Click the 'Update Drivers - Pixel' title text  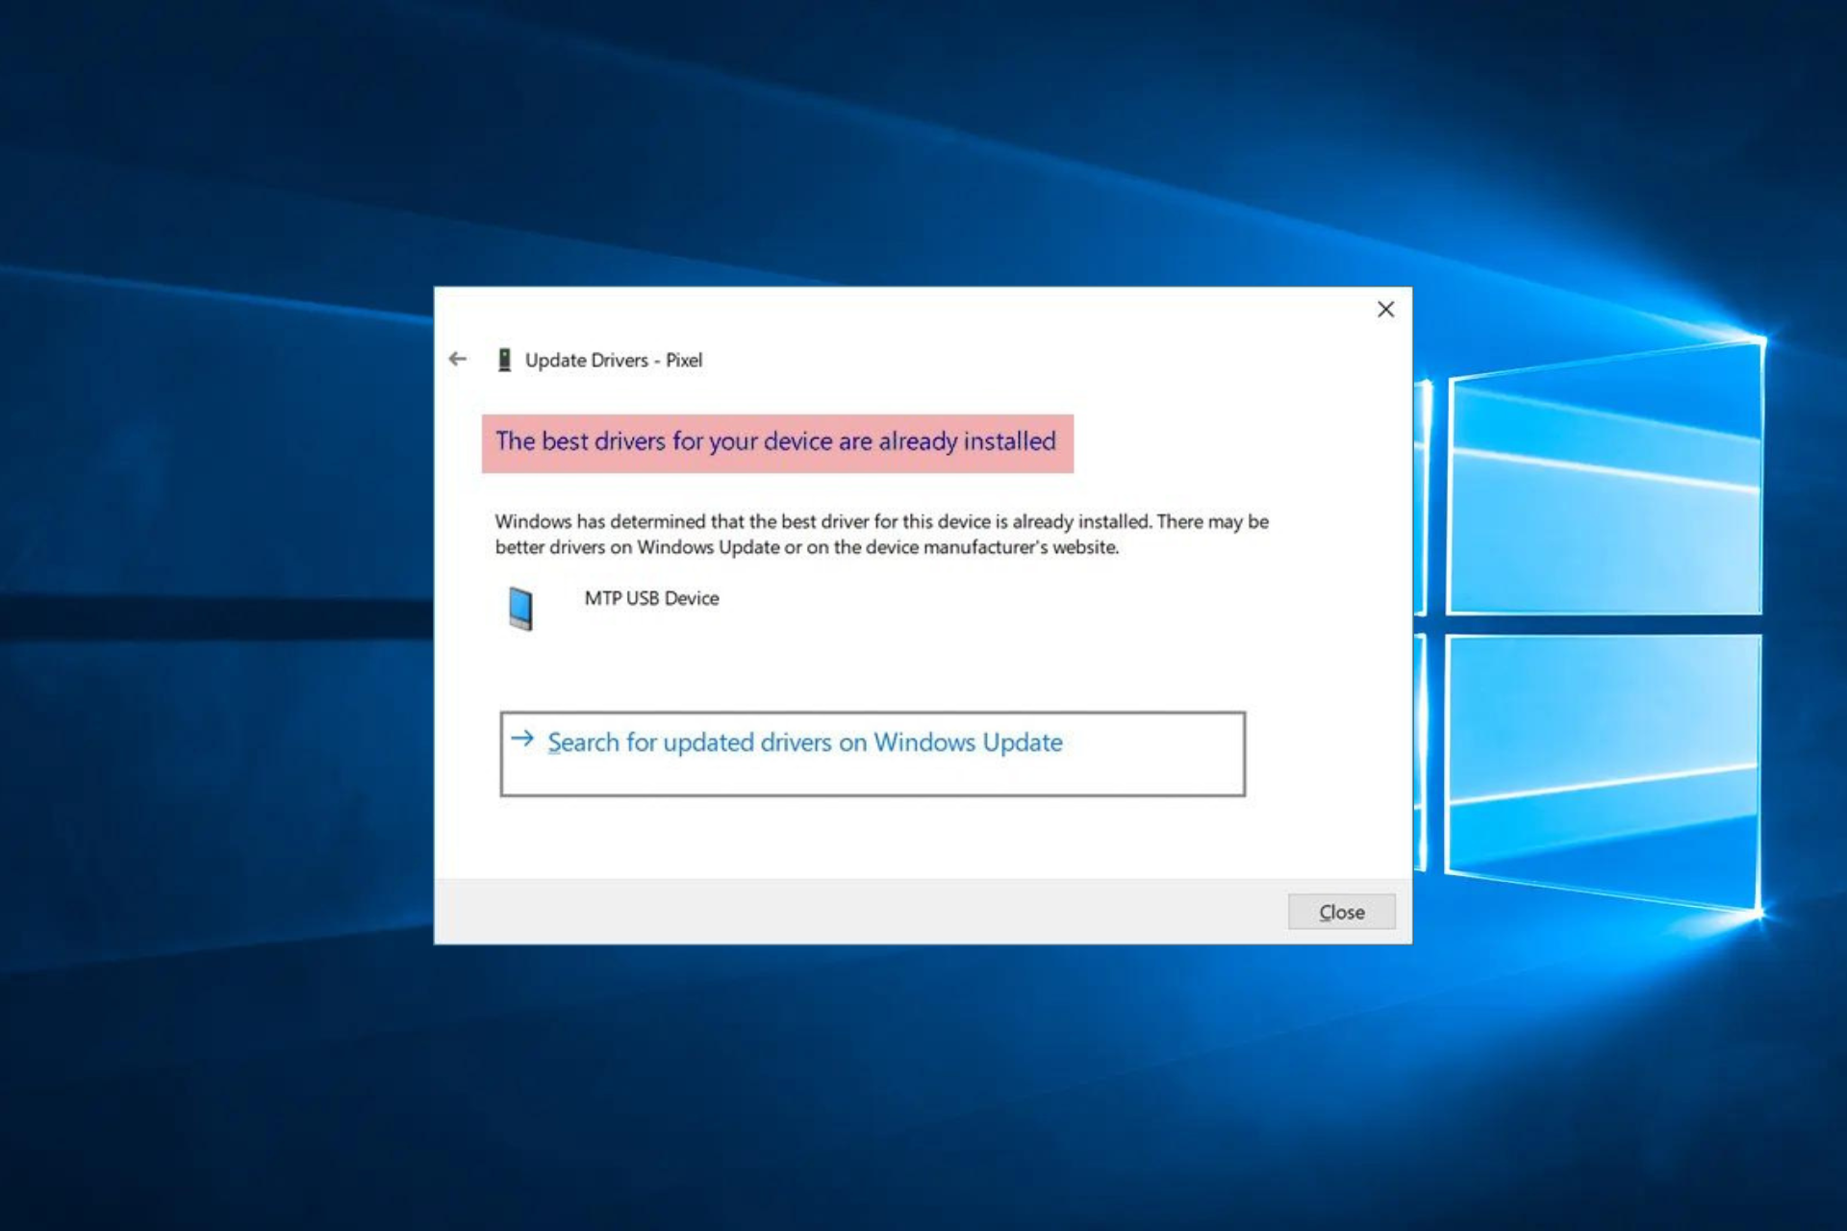coord(614,361)
